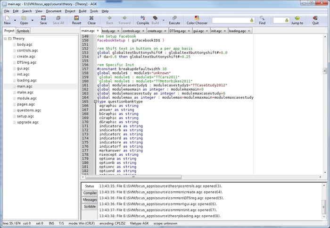Image resolution: width=330 pixels, height=228 pixels.
Task: Collapse the Theory project tree
Action: (5, 39)
